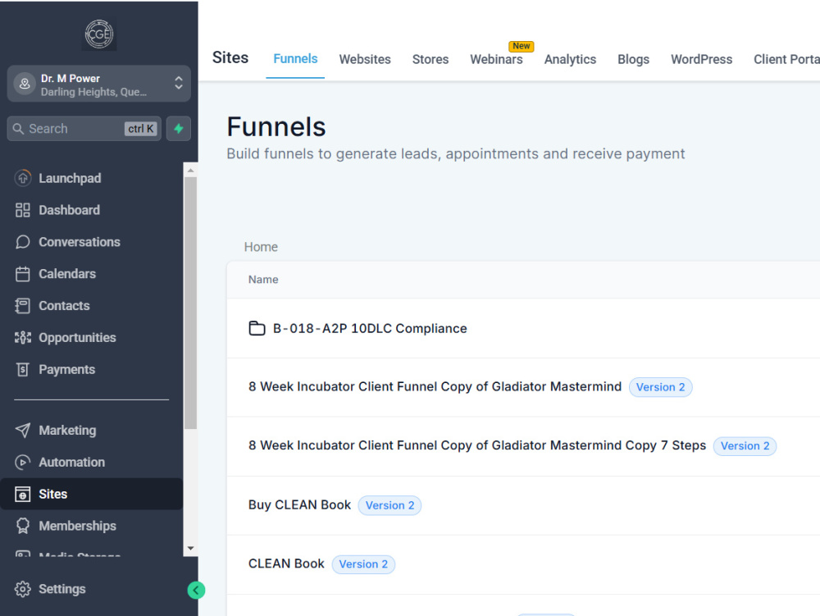Go to Dashboard in sidebar
The image size is (820, 616).
pyautogui.click(x=69, y=210)
